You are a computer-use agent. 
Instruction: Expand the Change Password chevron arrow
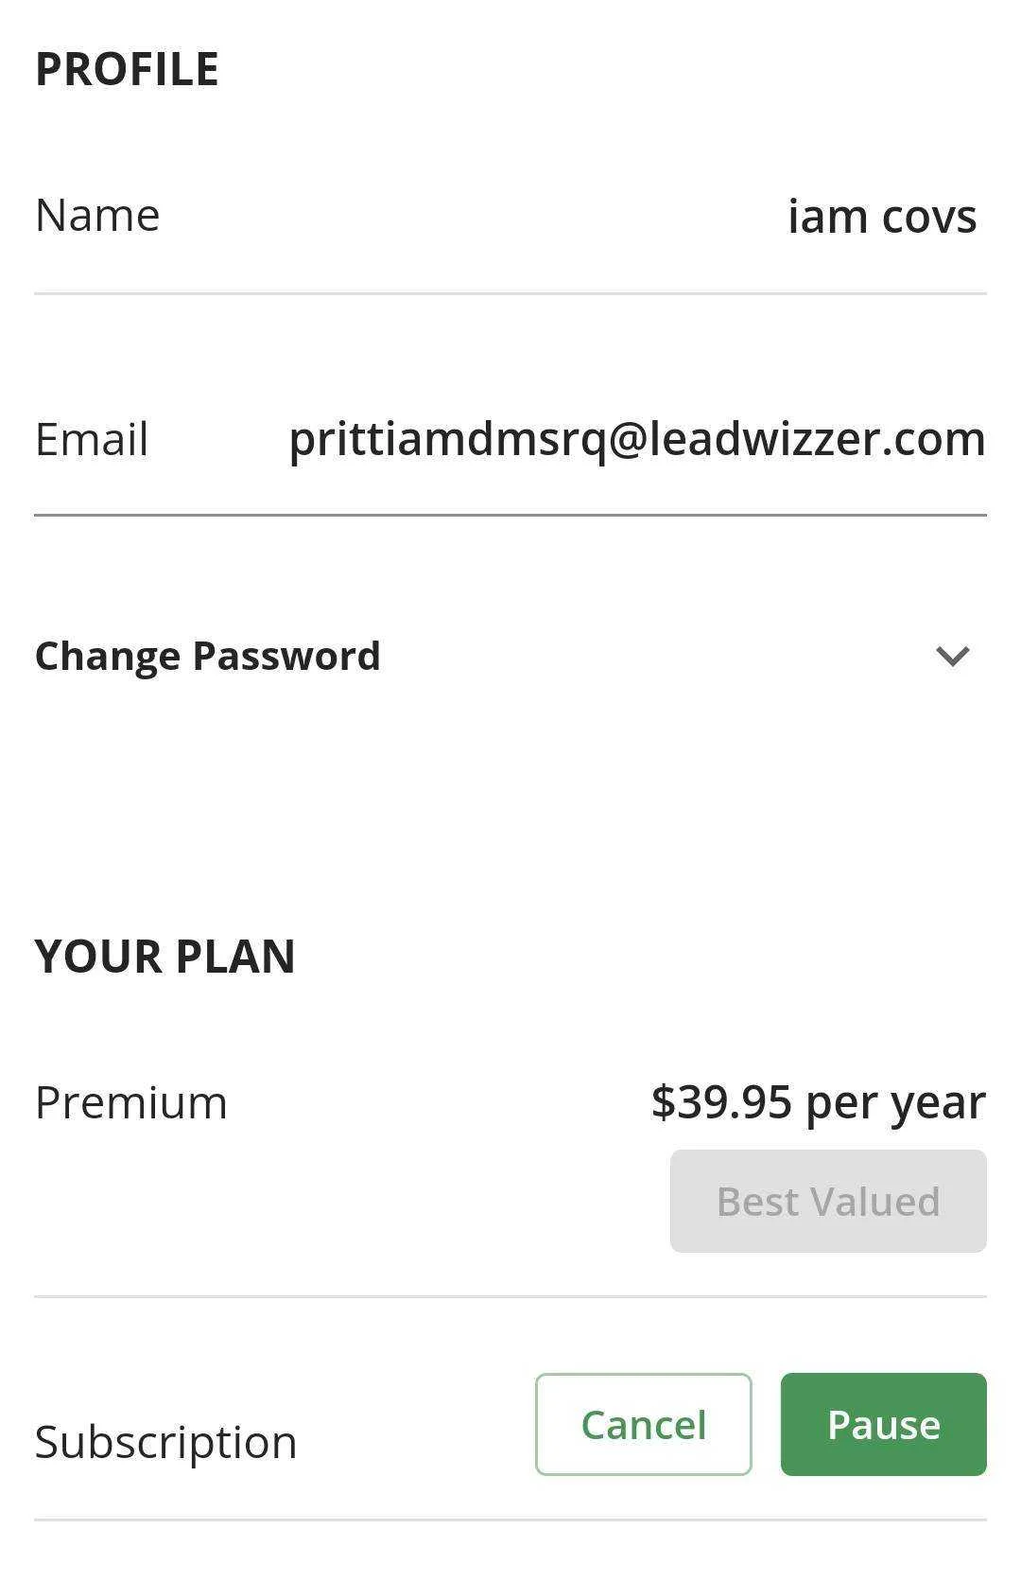pyautogui.click(x=952, y=656)
